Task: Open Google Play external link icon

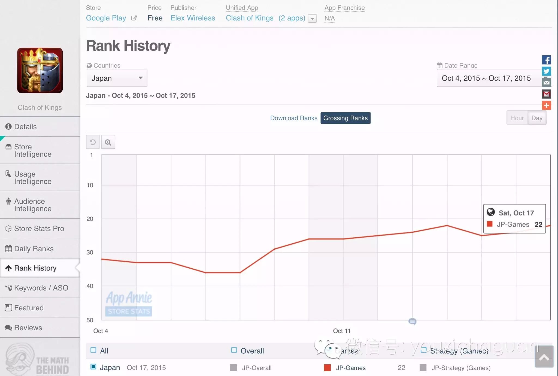Action: (134, 18)
